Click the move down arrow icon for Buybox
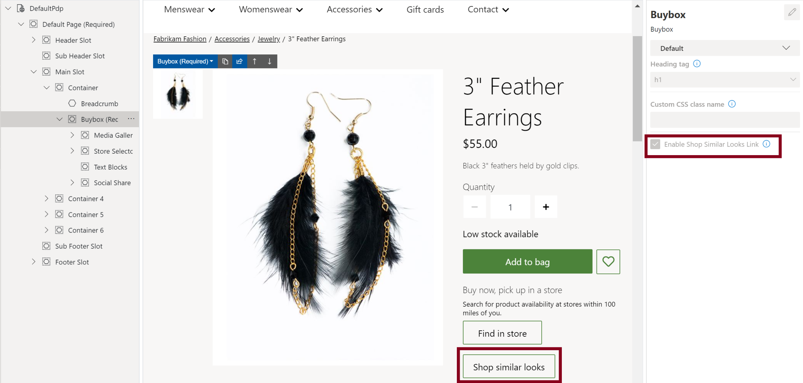This screenshot has height=383, width=803. pyautogui.click(x=269, y=61)
